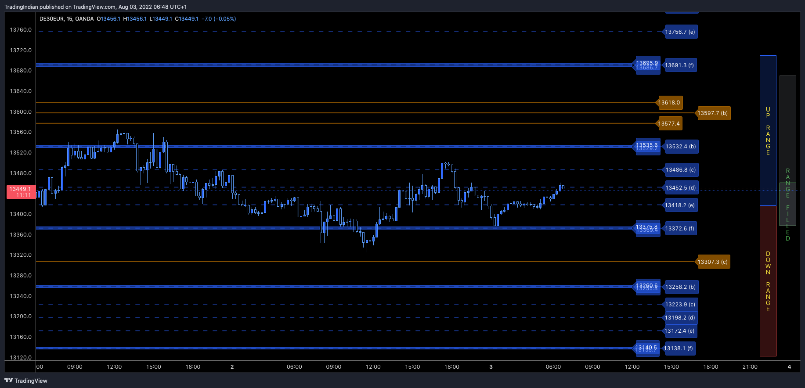The image size is (805, 388).
Task: Click the 13532.4 (b) price label
Action: [x=680, y=147]
